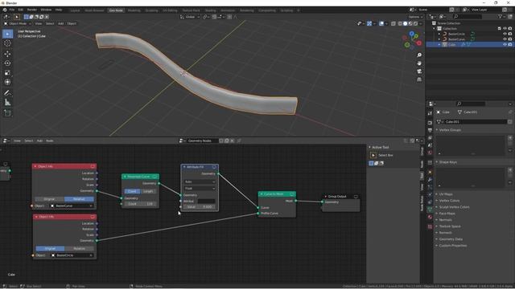This screenshot has width=515, height=289.
Task: Open the Edit menu
Action: (x=21, y=10)
